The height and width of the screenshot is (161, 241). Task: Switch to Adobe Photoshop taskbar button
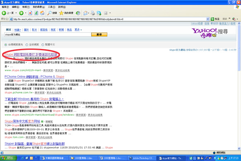[x=141, y=158]
